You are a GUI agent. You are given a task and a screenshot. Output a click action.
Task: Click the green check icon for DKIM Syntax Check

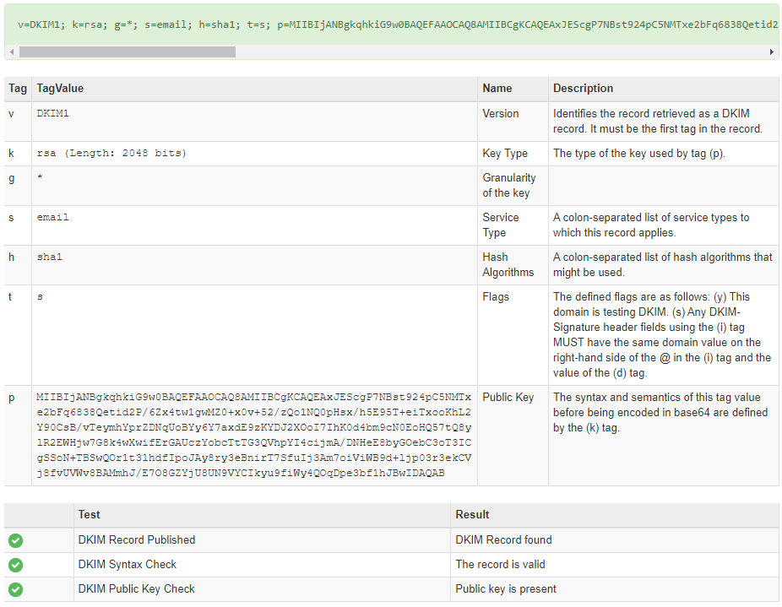coord(15,565)
